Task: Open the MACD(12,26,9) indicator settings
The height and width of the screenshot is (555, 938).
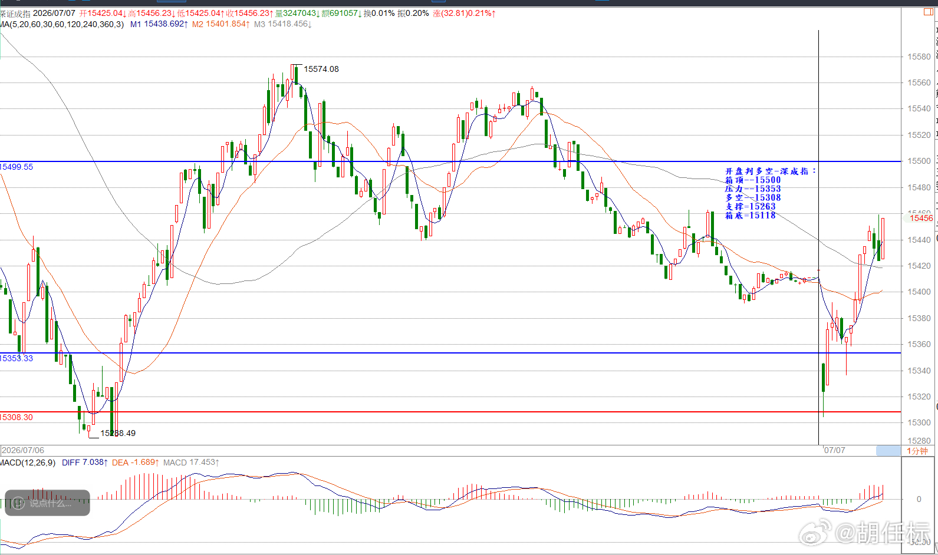Action: tap(28, 462)
